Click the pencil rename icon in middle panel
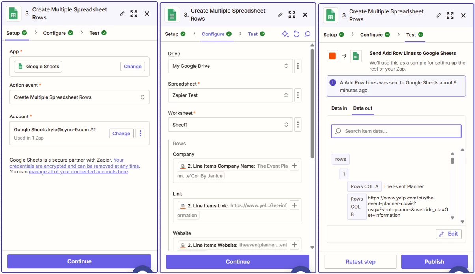Screen dimensions: 475x274 281,15
